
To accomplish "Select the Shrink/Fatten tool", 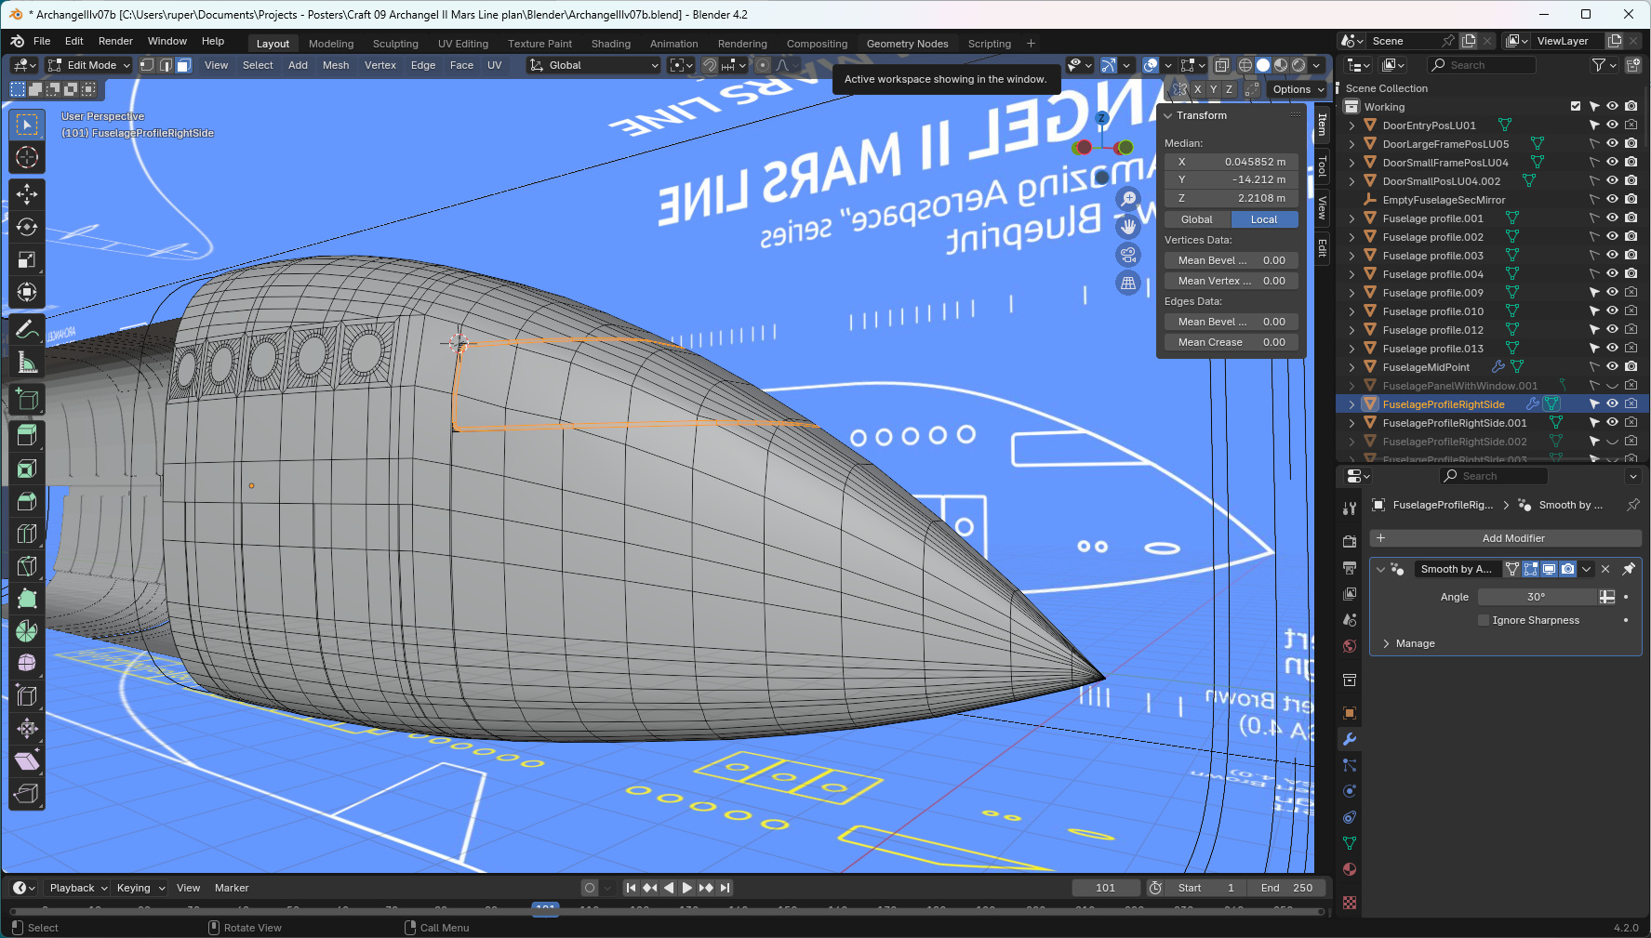I will [27, 728].
